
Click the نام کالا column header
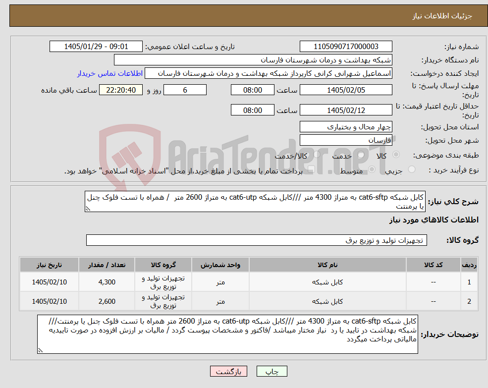pos(327,265)
